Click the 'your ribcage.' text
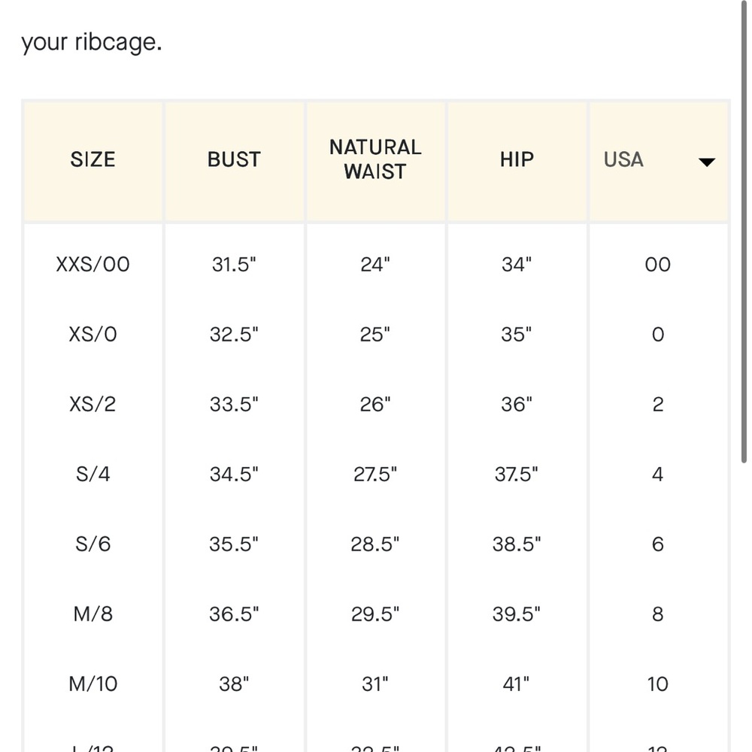This screenshot has height=752, width=752. tap(92, 42)
